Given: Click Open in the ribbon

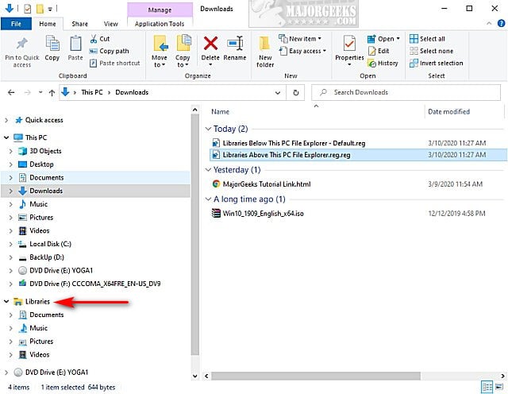Looking at the screenshot, I should (383, 39).
